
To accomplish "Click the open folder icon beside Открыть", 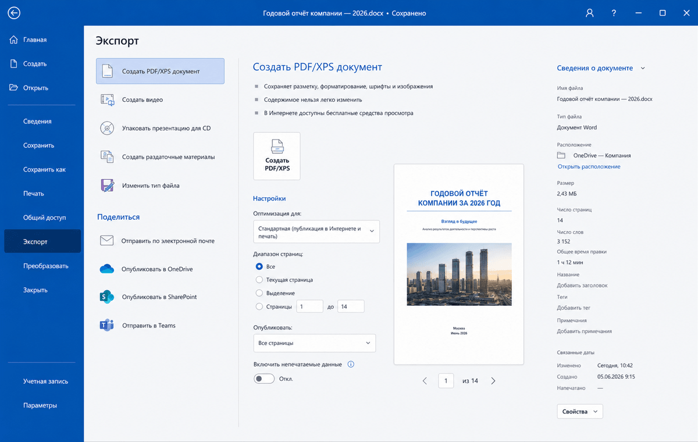I will 14,88.
